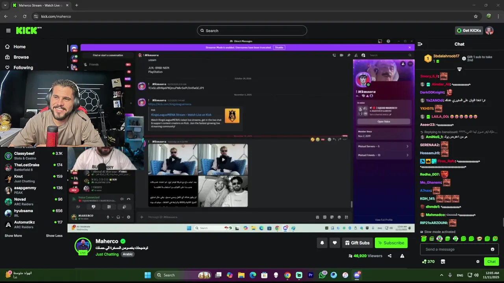Open File Explorer from the taskbar

coord(241,275)
